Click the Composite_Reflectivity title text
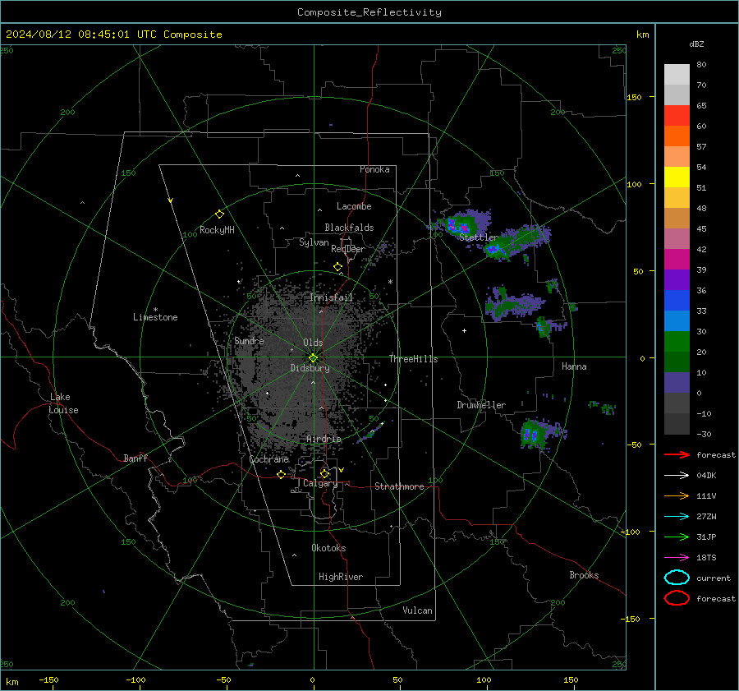Viewport: 739px width, 691px height. pos(369,12)
